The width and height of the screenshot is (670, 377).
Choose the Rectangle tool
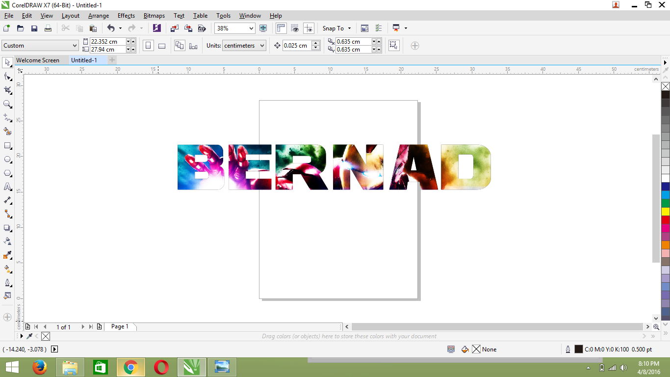pos(7,145)
